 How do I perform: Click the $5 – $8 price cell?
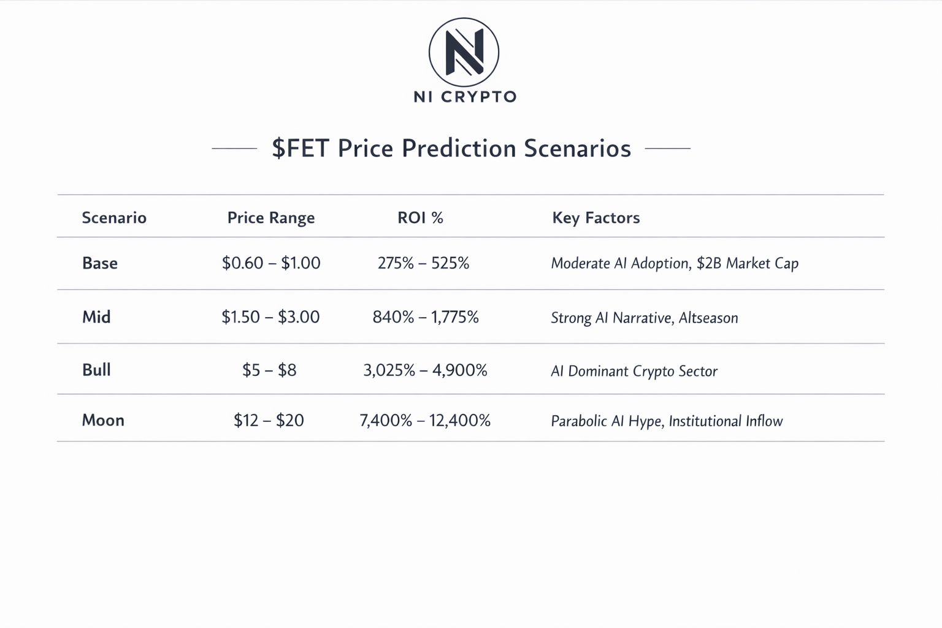[269, 370]
